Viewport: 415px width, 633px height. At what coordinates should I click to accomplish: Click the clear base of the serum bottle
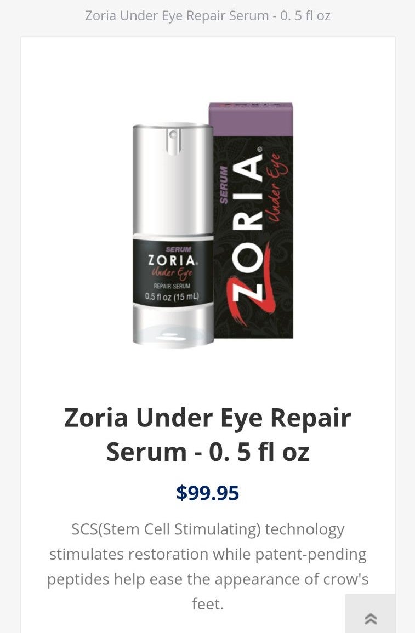click(173, 327)
